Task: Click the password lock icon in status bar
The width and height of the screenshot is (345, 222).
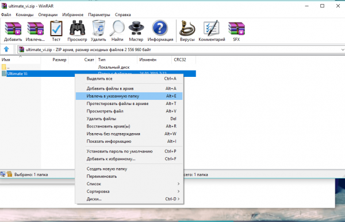Action: point(9,174)
